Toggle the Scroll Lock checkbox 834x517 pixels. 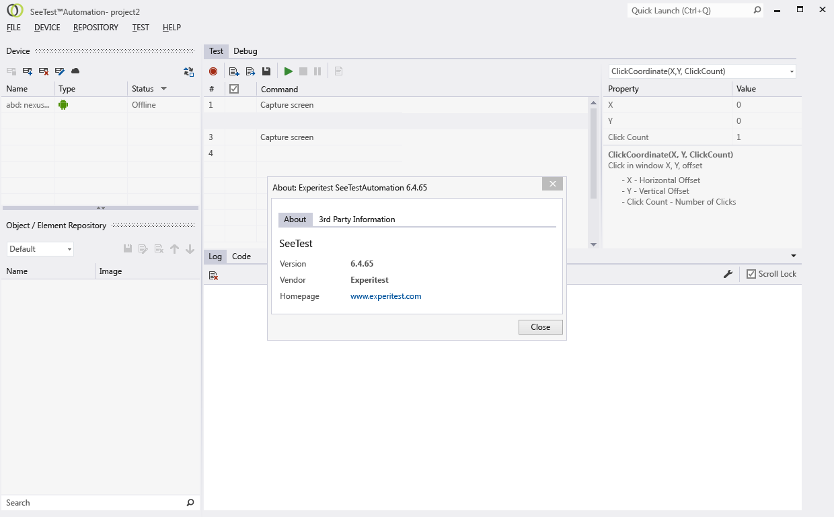tap(751, 274)
